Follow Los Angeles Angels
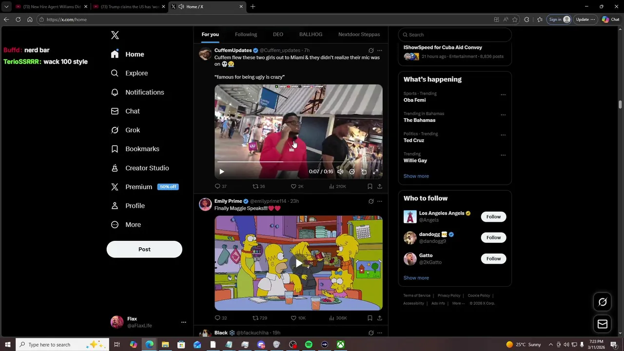The width and height of the screenshot is (624, 351). pos(493,216)
